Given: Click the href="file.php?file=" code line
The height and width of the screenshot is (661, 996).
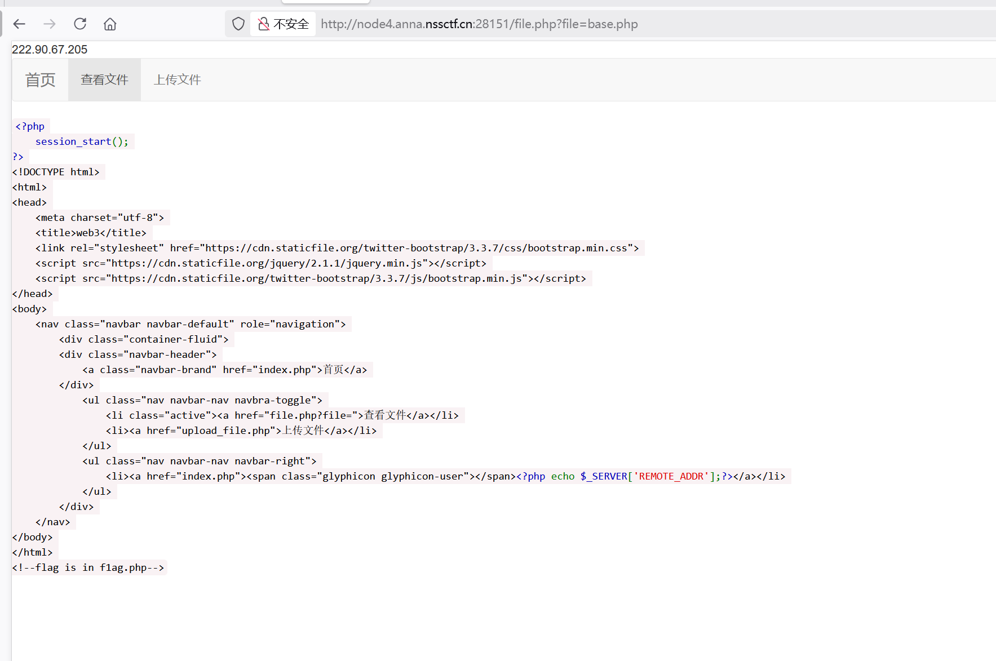Looking at the screenshot, I should click(x=282, y=415).
